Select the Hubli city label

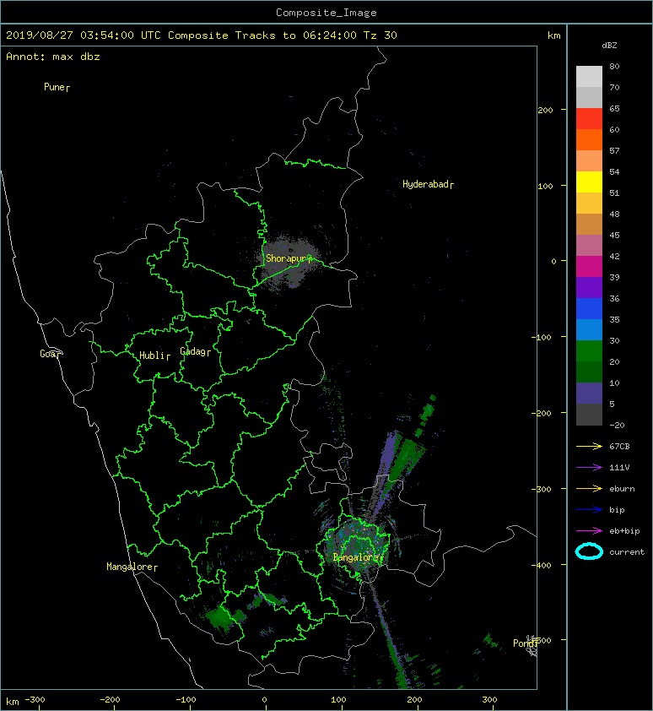click(x=154, y=355)
